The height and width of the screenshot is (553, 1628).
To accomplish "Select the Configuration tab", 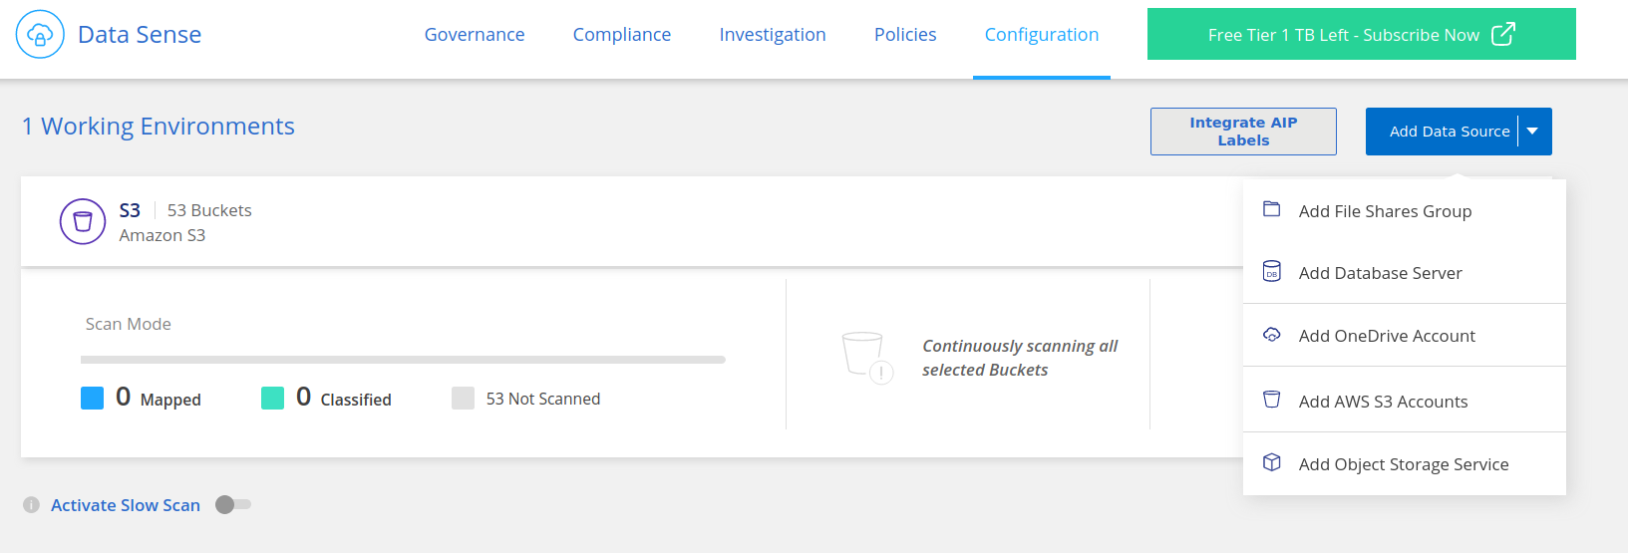I will coord(1042,35).
